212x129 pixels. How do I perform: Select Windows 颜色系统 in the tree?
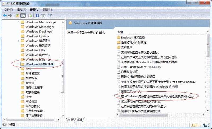[38, 55]
